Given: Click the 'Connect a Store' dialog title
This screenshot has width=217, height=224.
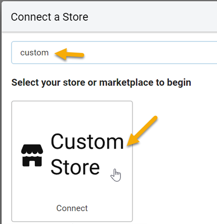Looking at the screenshot, I should coord(50,17).
